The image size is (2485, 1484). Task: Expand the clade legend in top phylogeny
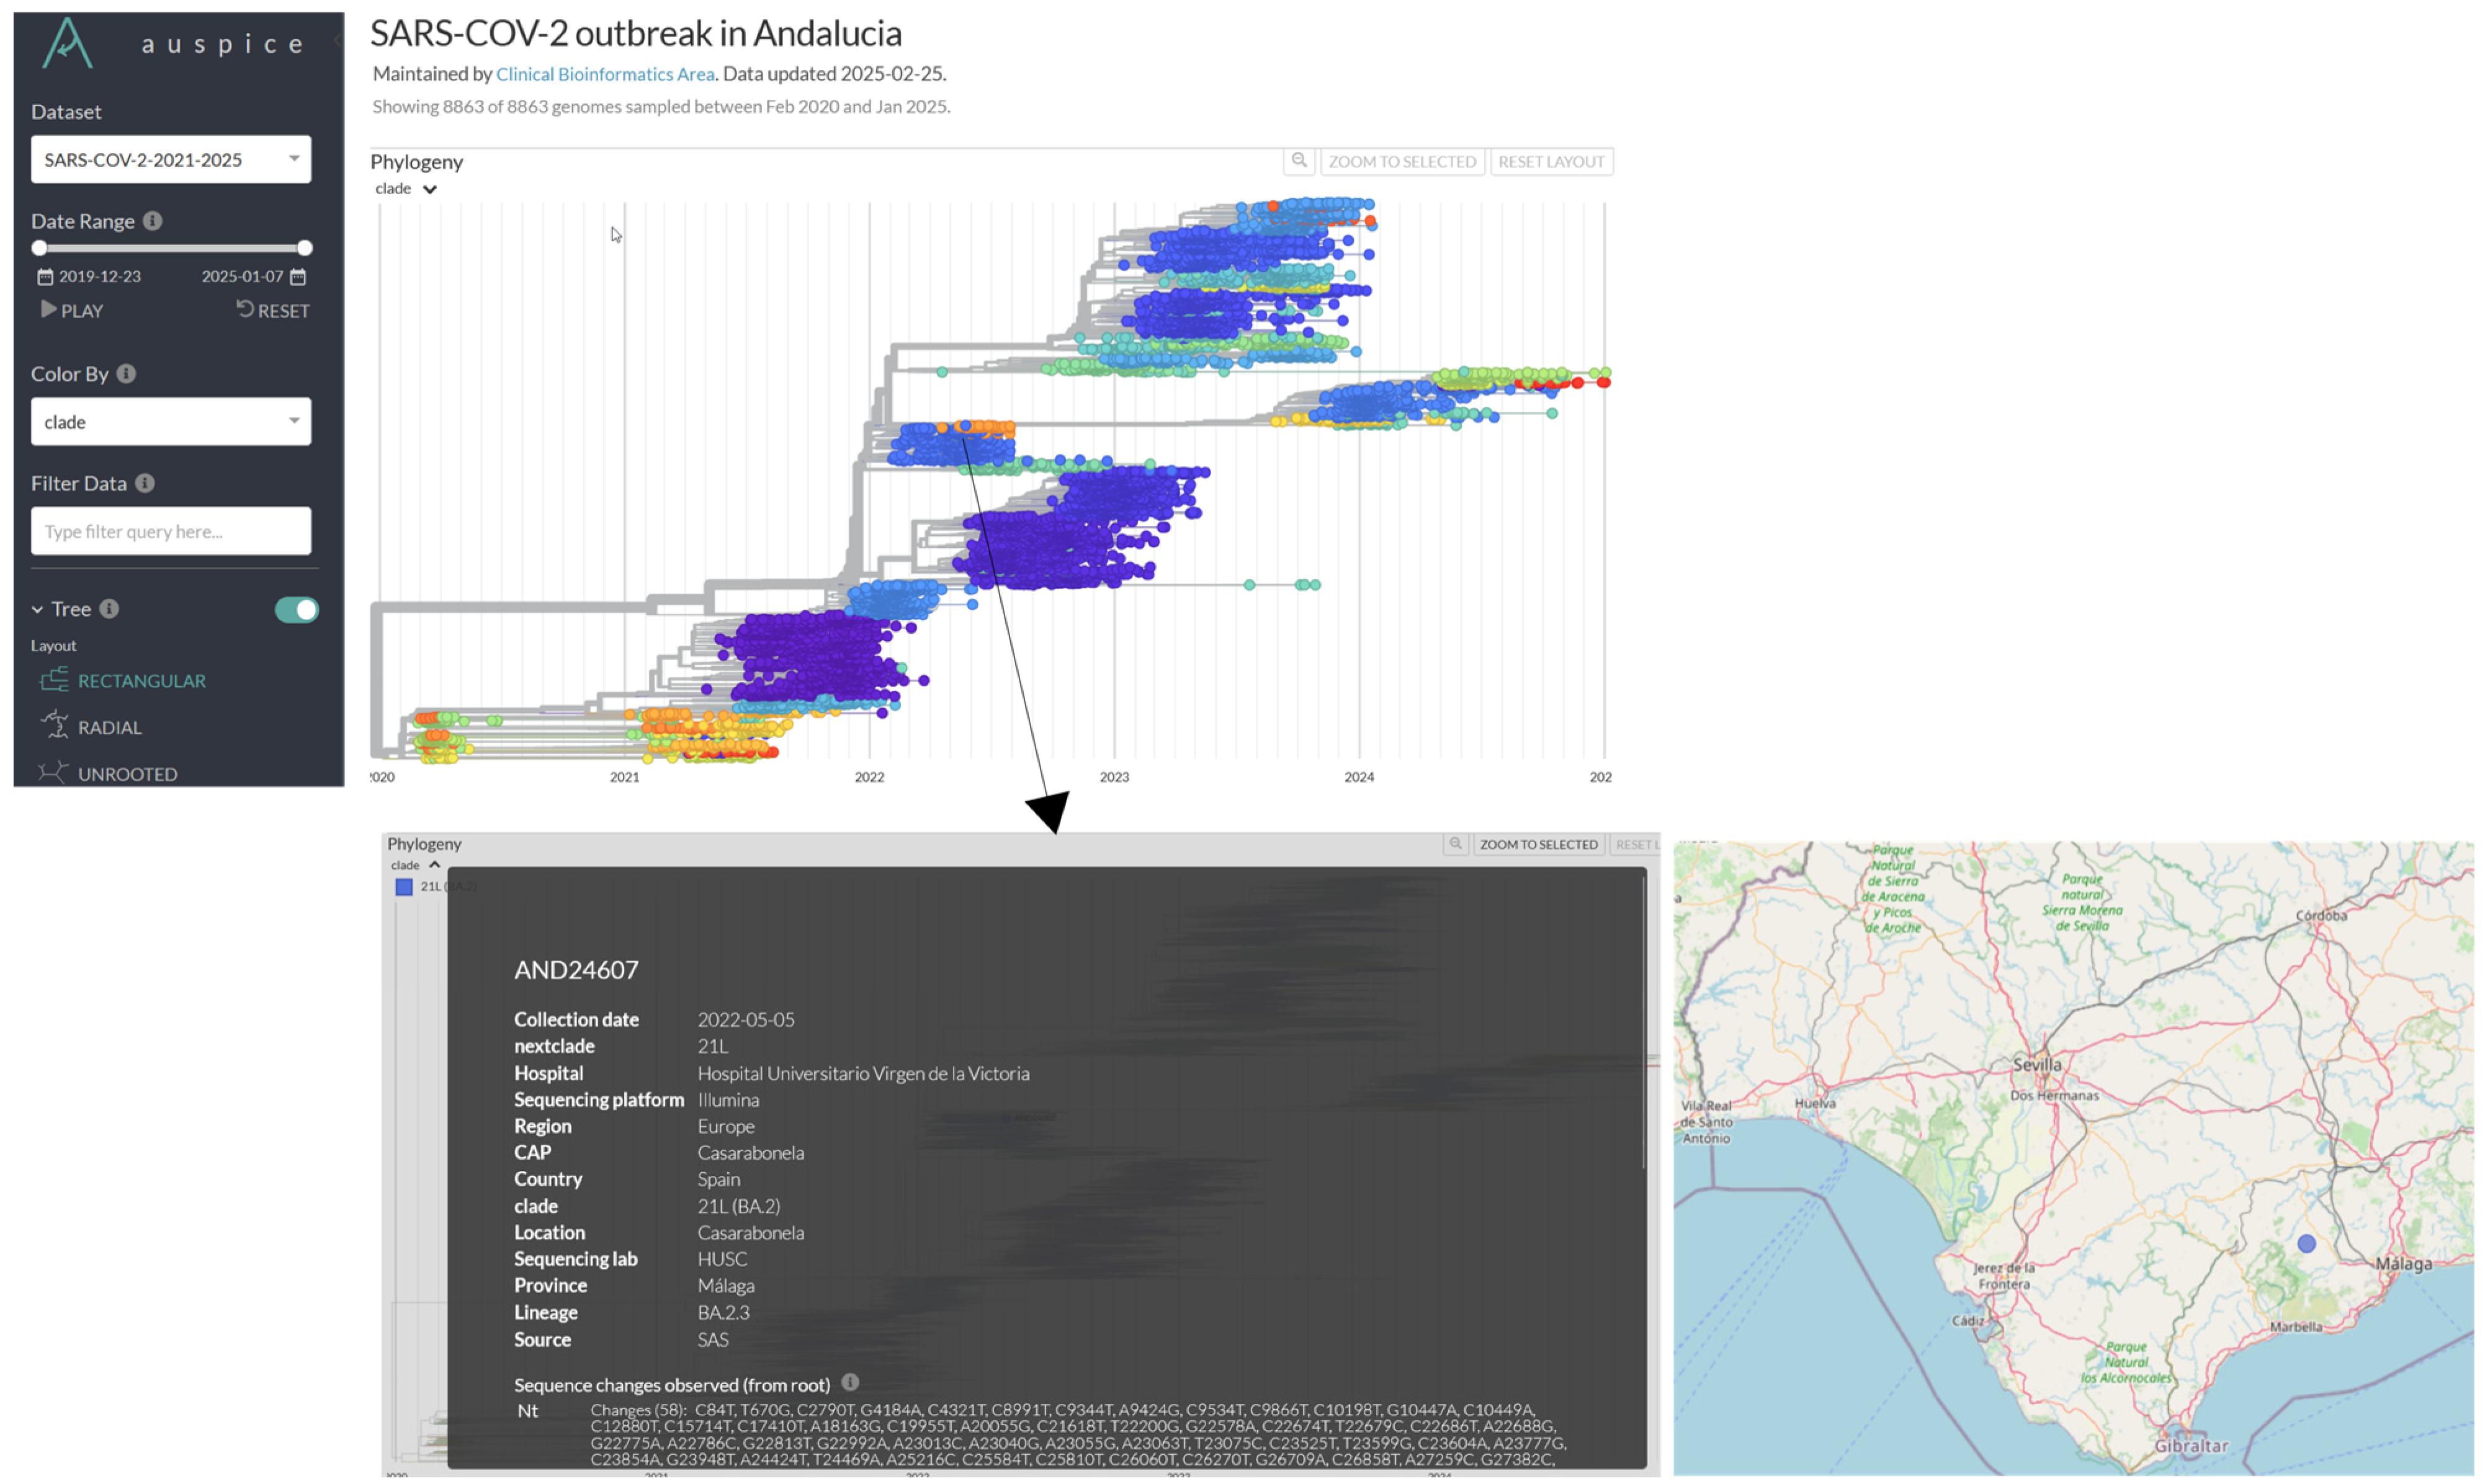(429, 189)
